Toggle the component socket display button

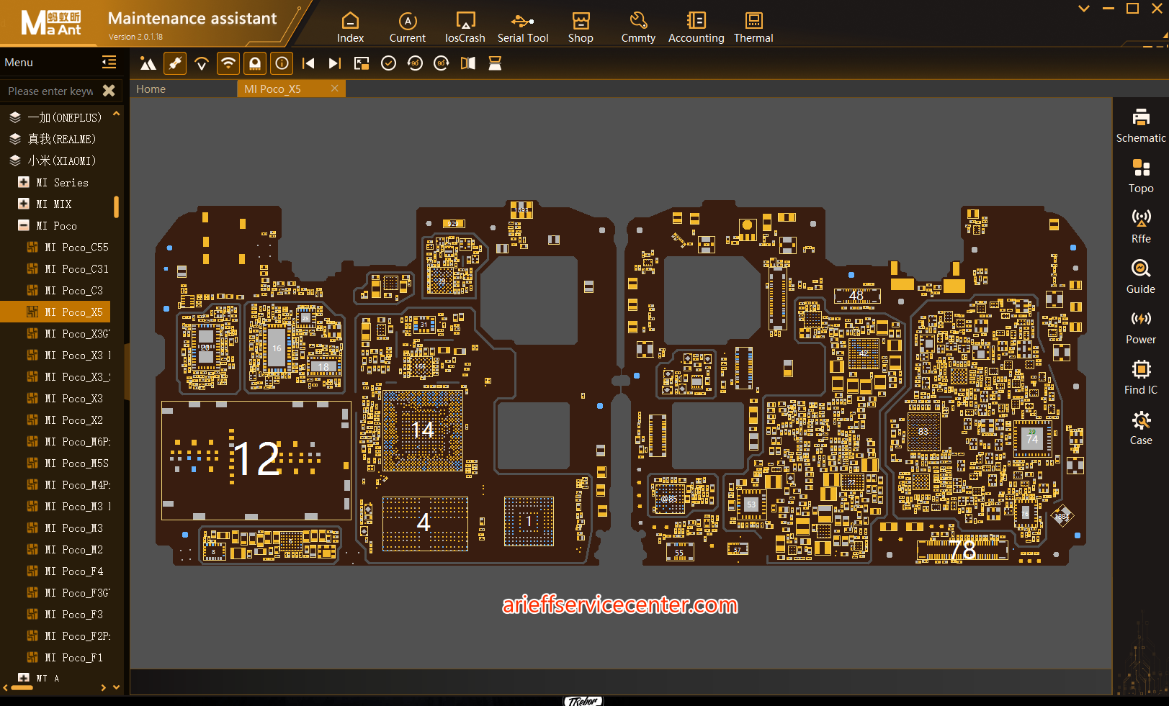tap(255, 63)
